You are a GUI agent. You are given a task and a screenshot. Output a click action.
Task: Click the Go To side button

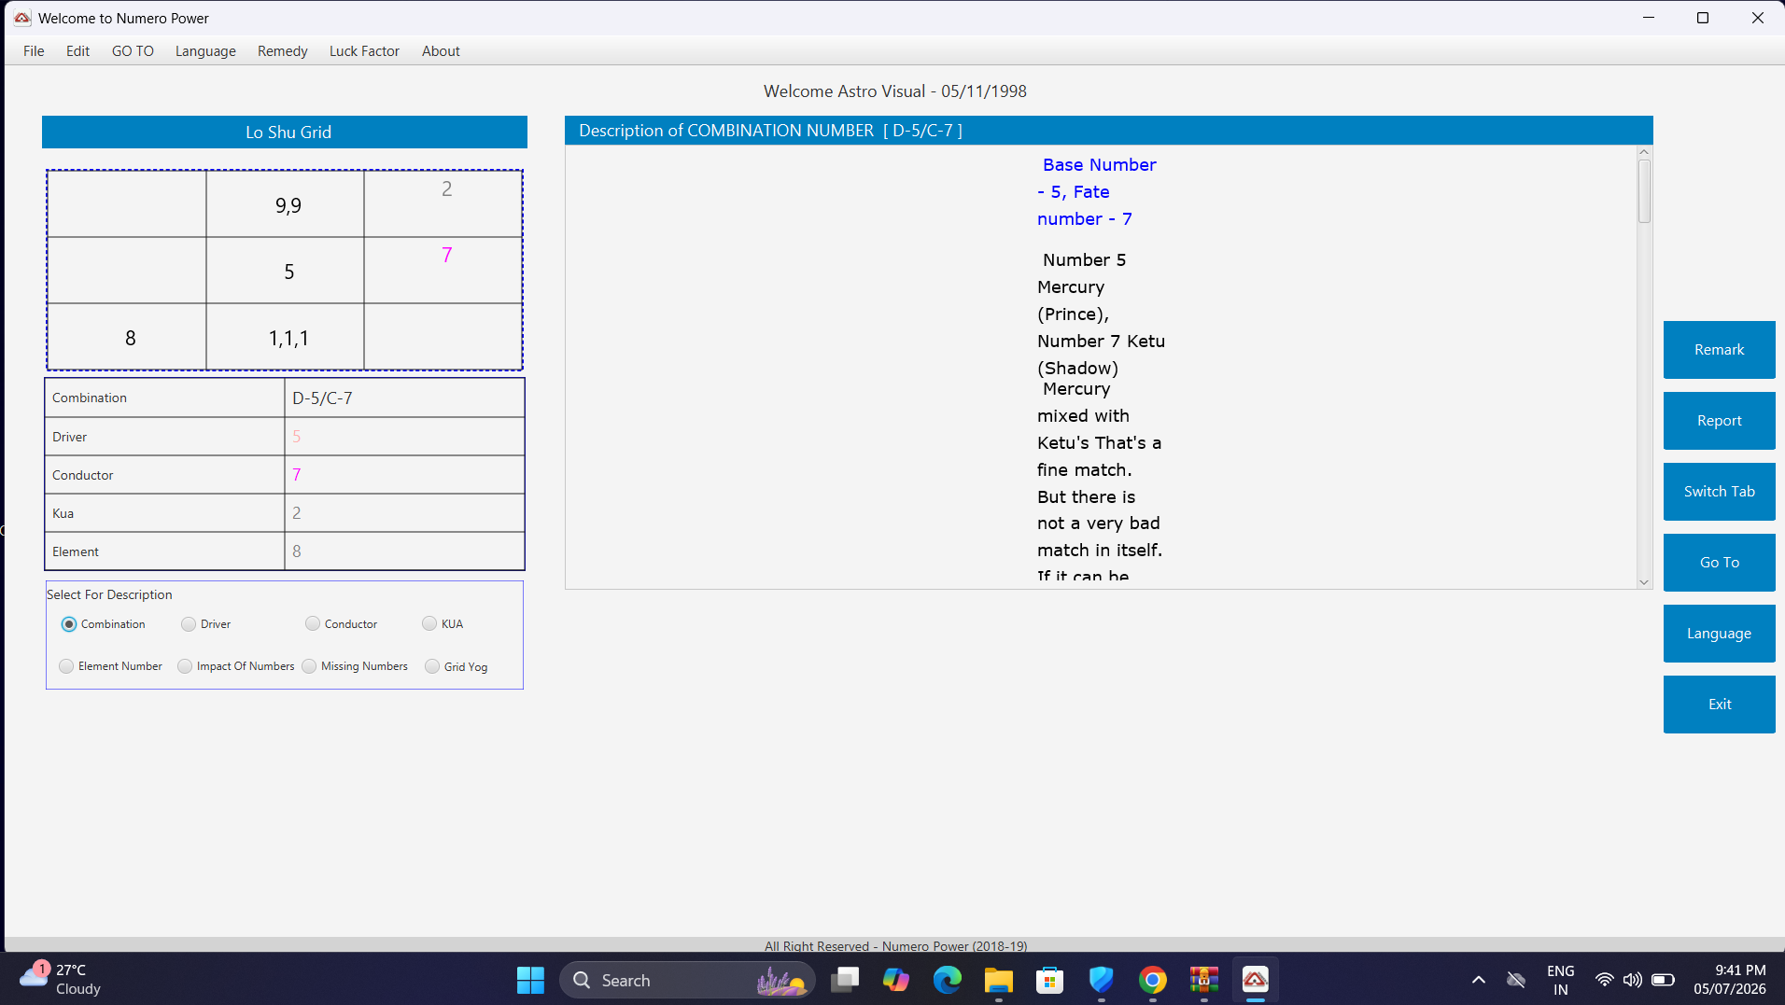coord(1719,563)
